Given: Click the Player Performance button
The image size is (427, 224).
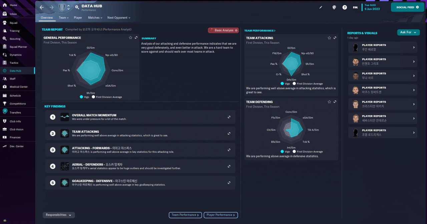Looking at the screenshot, I should [221, 215].
